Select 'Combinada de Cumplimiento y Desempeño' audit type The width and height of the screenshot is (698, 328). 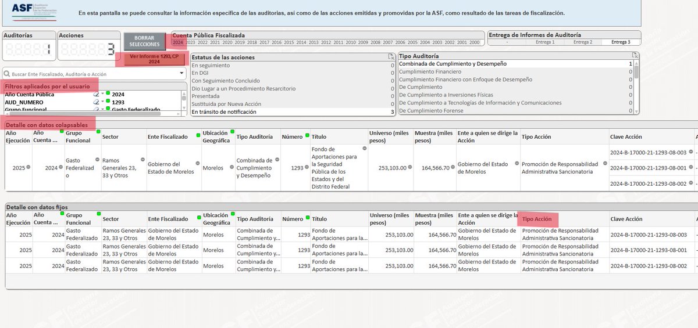(x=515, y=63)
